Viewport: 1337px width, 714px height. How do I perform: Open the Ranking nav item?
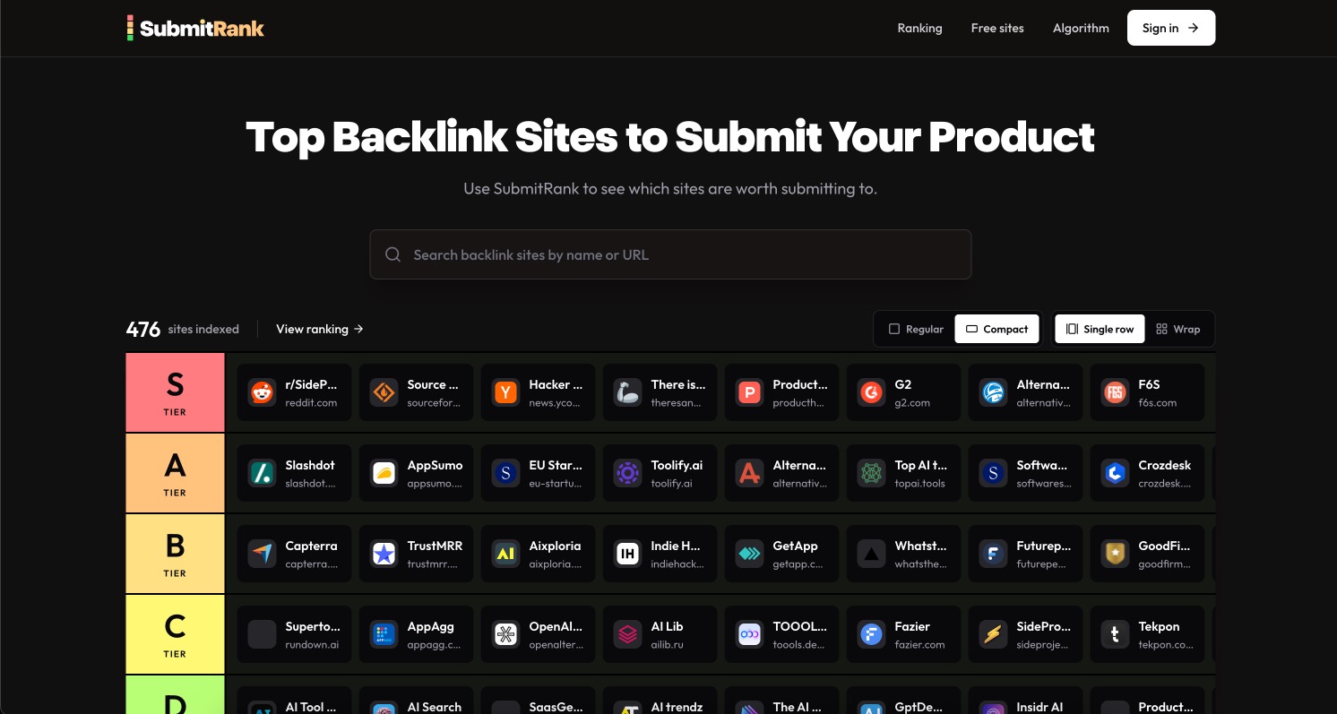pos(919,28)
